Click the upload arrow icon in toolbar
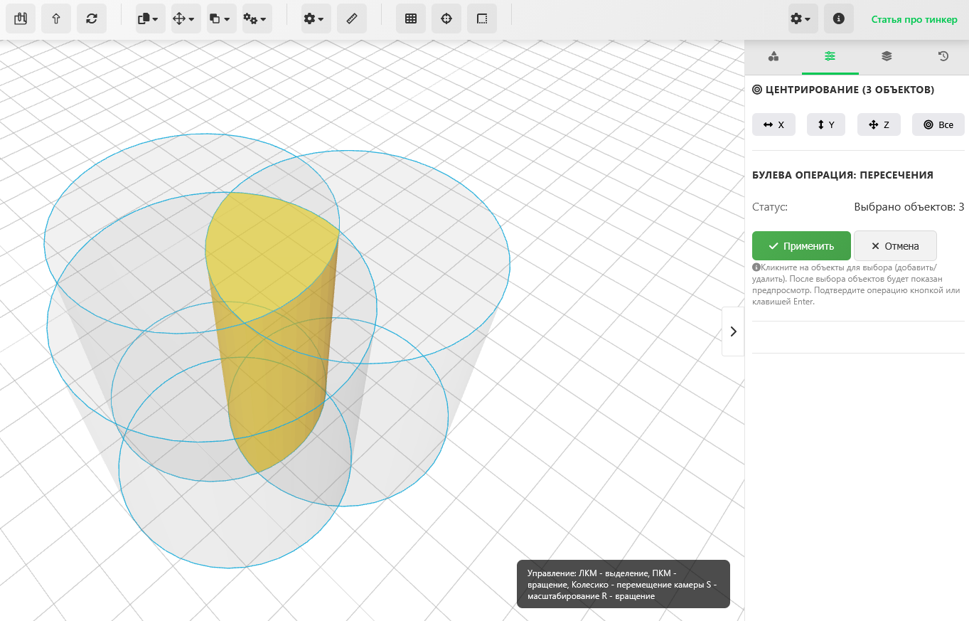 56,19
